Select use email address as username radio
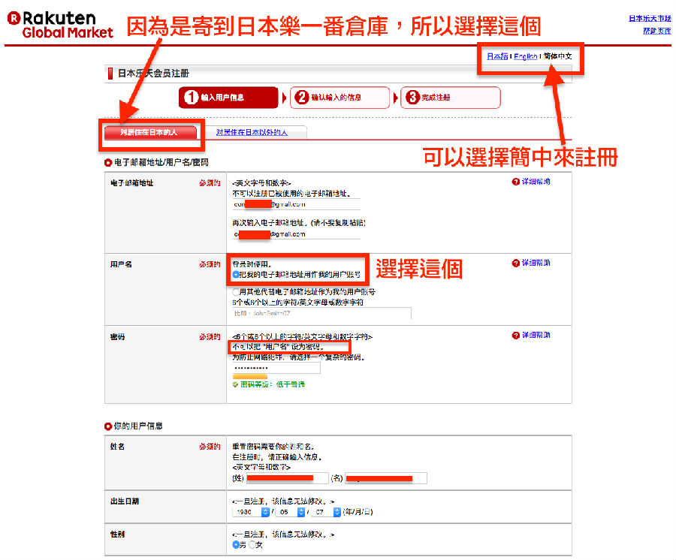This screenshot has width=676, height=560. (236, 275)
